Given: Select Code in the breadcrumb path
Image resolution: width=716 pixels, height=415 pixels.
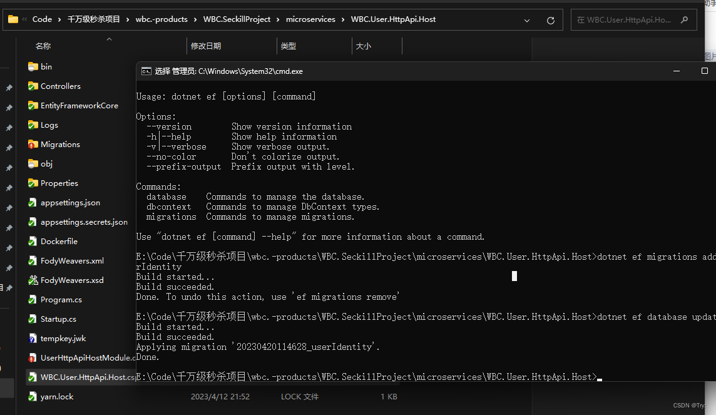Looking at the screenshot, I should tap(41, 19).
